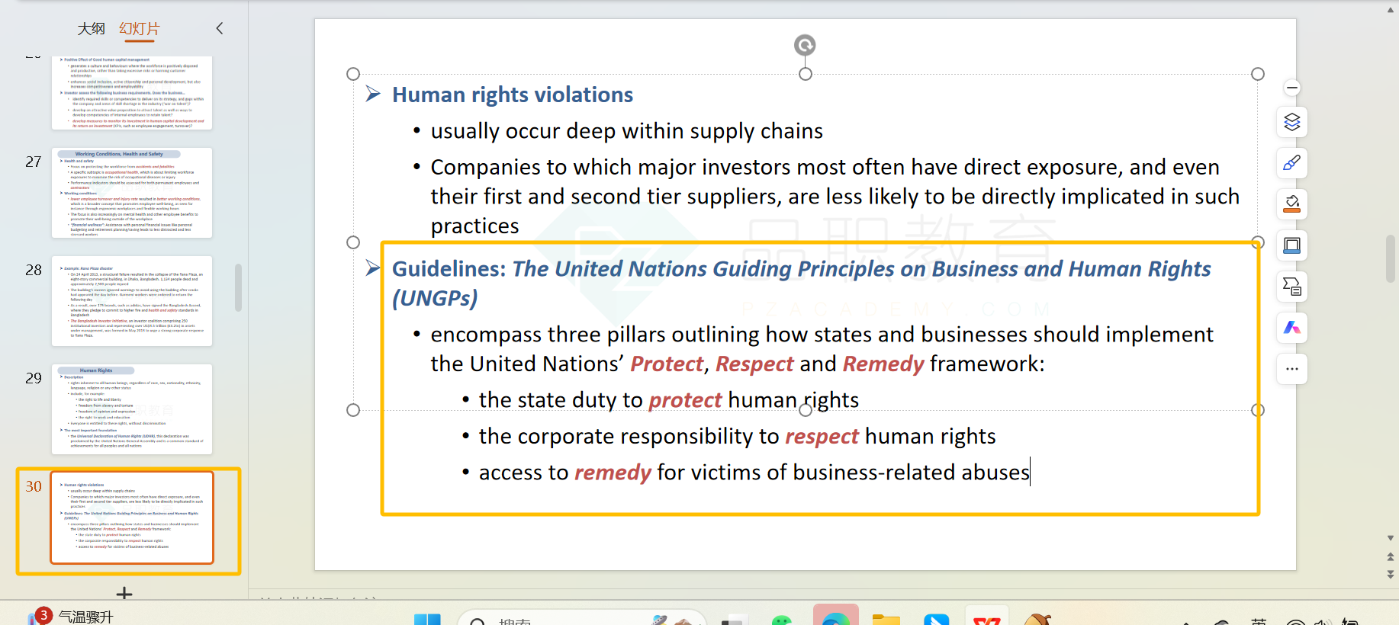Click the thumbnail panel scrollbar
Screen dimensions: 1399x625
tap(238, 287)
